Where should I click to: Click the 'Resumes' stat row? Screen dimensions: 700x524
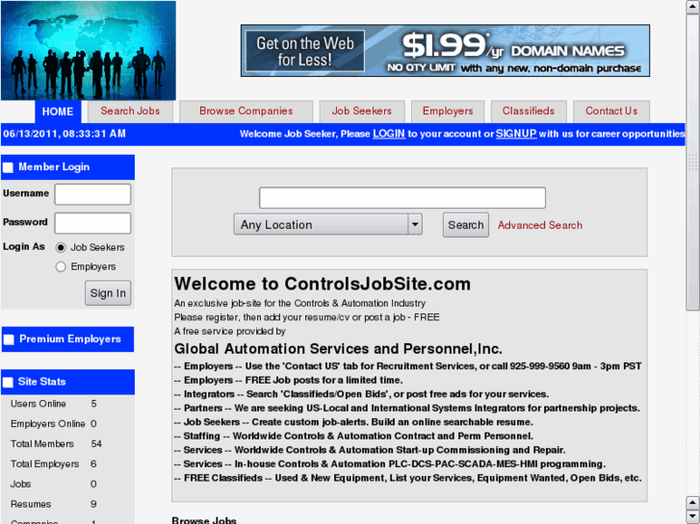(54, 504)
